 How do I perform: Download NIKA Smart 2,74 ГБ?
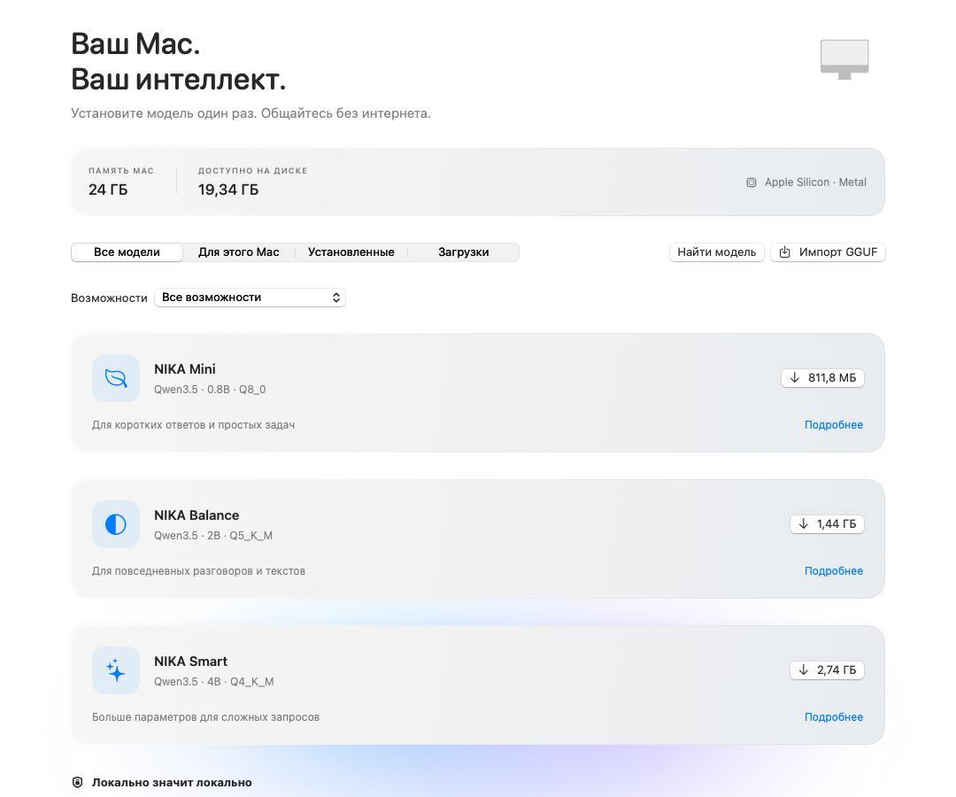click(x=828, y=670)
